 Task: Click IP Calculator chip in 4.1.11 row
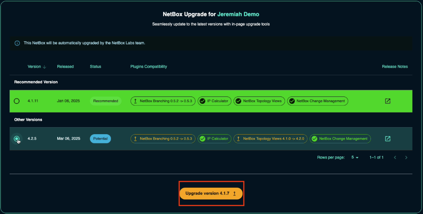tap(215, 101)
